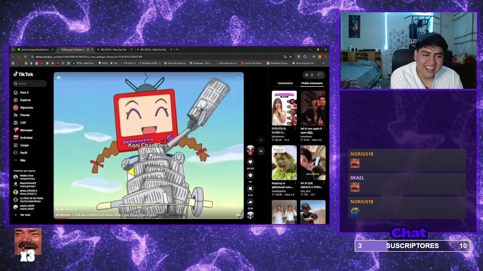Open comments with speech bubble icon
The image size is (483, 271).
(x=250, y=175)
